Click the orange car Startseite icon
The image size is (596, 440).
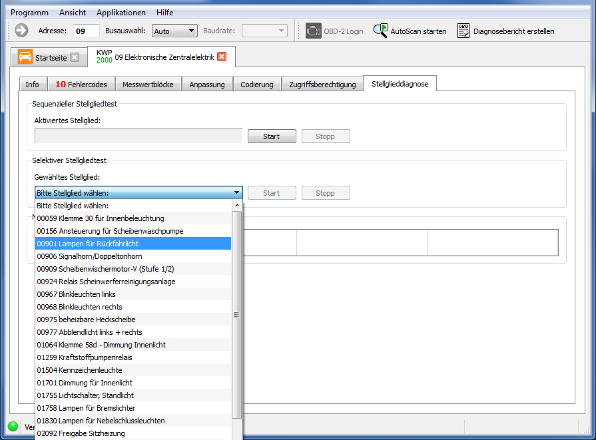25,57
